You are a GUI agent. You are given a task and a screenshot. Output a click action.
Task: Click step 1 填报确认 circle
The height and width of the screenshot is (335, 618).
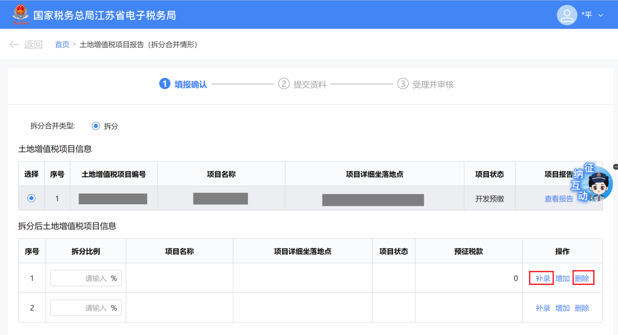(165, 84)
